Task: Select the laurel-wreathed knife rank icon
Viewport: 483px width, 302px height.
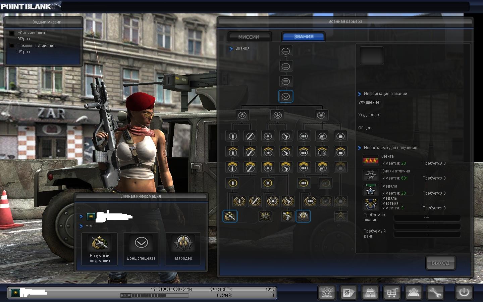Action: point(255,201)
